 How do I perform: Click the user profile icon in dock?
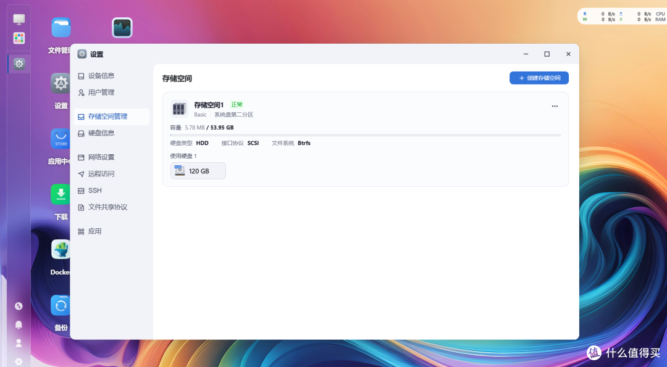pos(19,343)
